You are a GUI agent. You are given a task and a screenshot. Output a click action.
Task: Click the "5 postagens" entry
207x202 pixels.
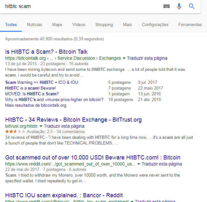[119, 82]
